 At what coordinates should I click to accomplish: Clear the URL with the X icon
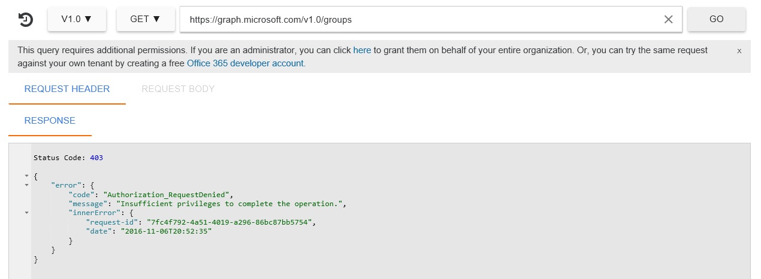pos(669,19)
